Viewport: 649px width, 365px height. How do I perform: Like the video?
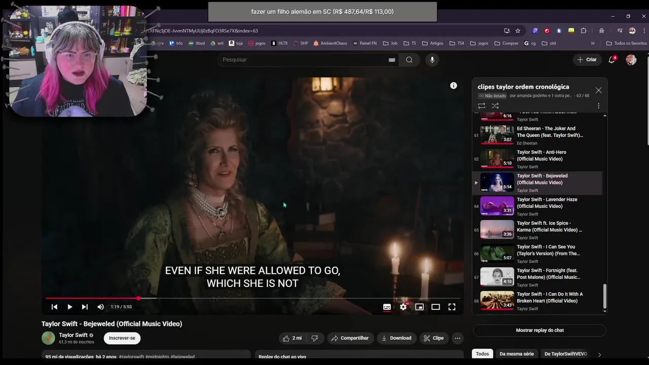(292, 338)
